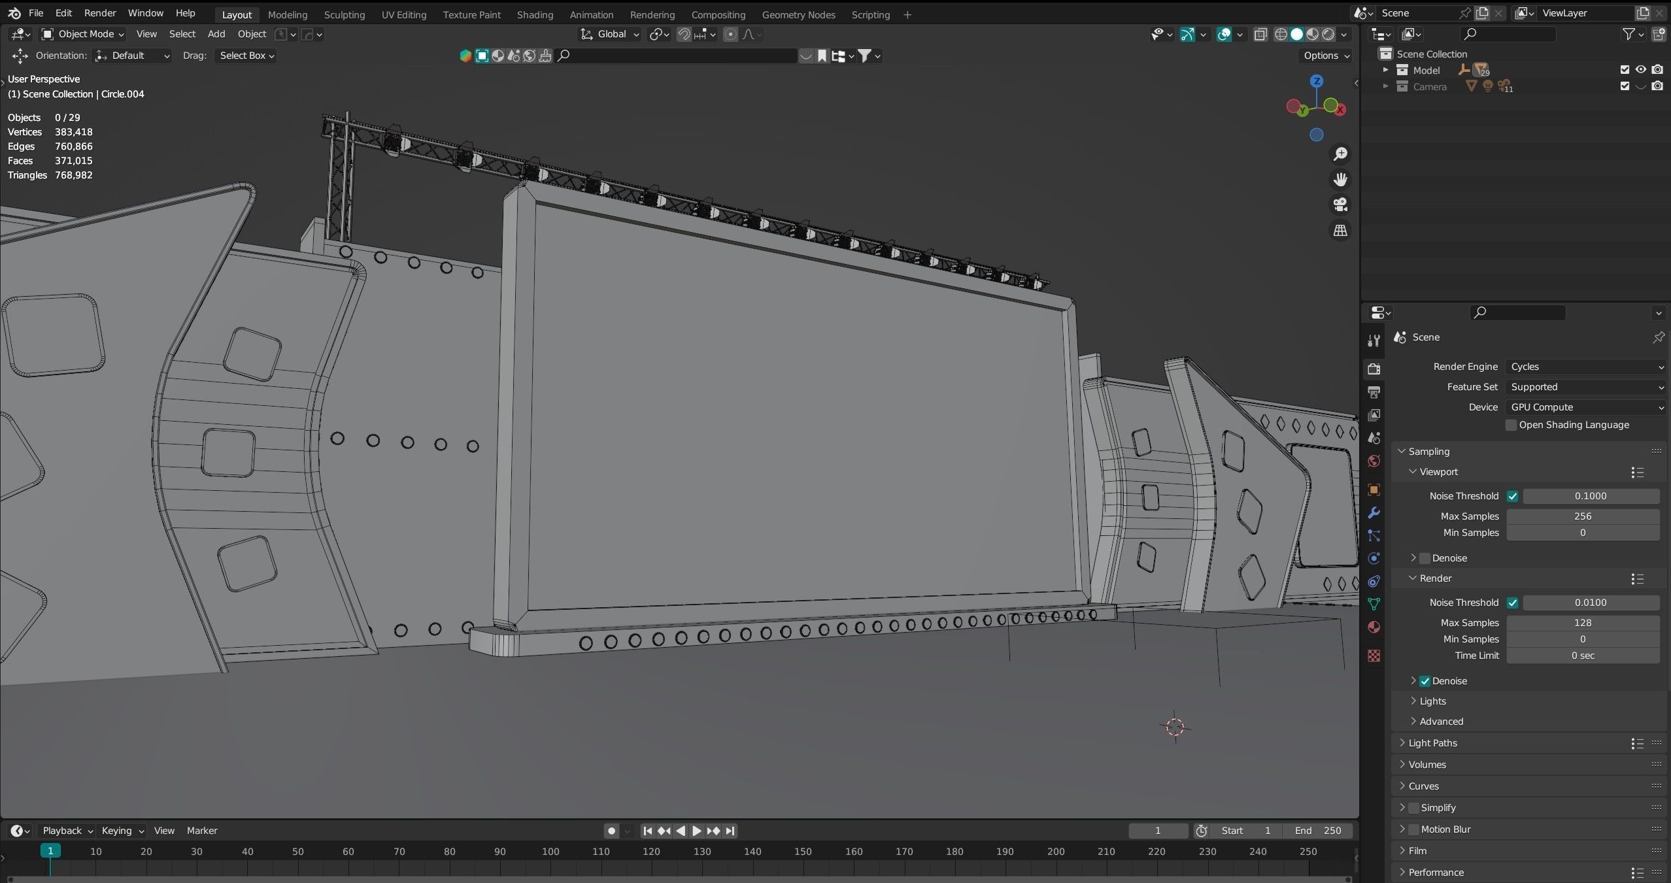Switch to the Shading workspace tab
The image size is (1671, 883).
click(x=534, y=14)
